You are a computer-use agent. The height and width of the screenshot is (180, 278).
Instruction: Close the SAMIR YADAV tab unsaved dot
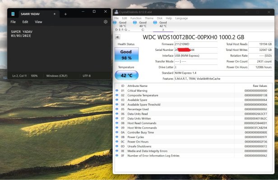point(55,14)
